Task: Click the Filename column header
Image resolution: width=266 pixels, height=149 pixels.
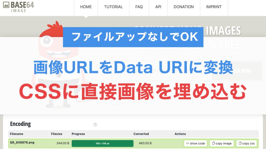Action: (16, 134)
